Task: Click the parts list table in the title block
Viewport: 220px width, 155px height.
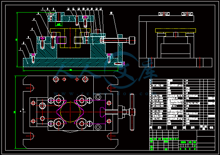Action: click(x=182, y=104)
